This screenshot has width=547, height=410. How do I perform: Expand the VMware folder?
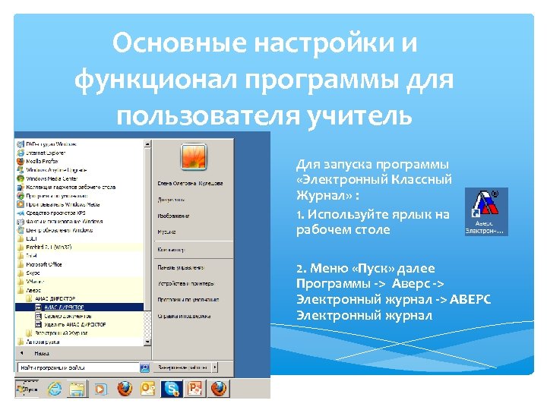click(x=30, y=282)
